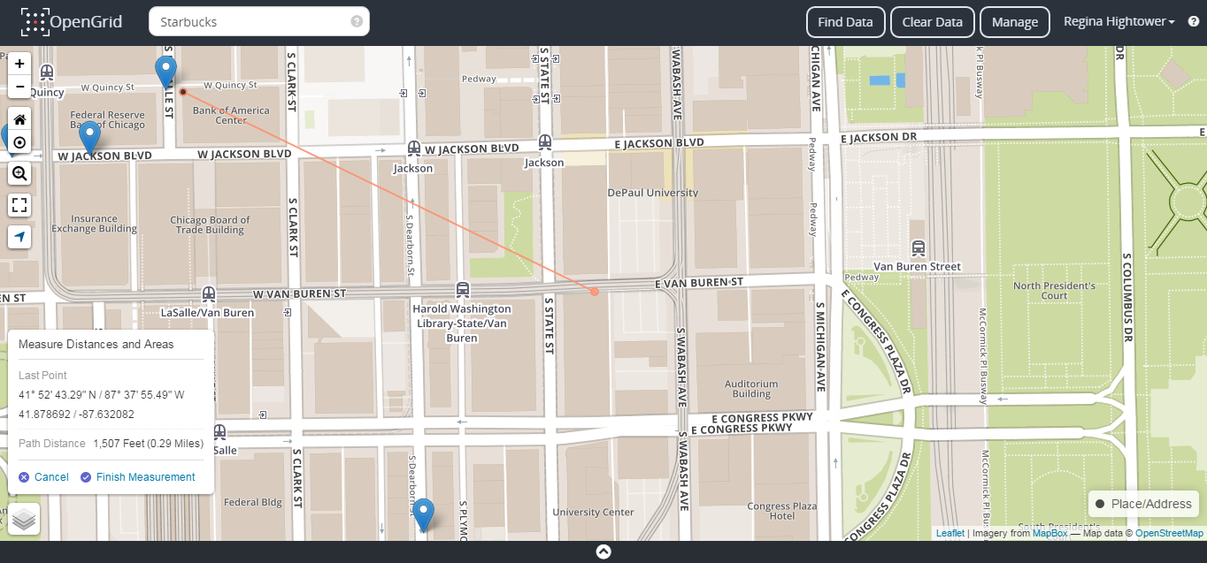This screenshot has height=563, width=1207.
Task: Click Van Buren Street station icon
Action: tap(918, 247)
